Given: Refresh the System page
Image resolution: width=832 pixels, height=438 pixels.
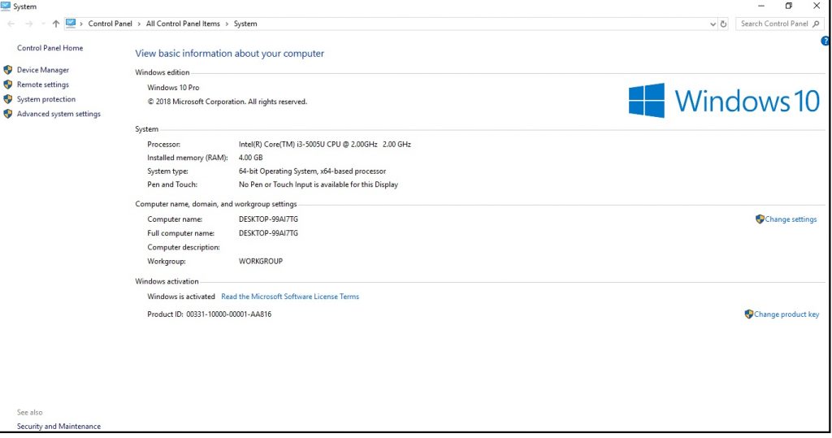Looking at the screenshot, I should pyautogui.click(x=723, y=24).
